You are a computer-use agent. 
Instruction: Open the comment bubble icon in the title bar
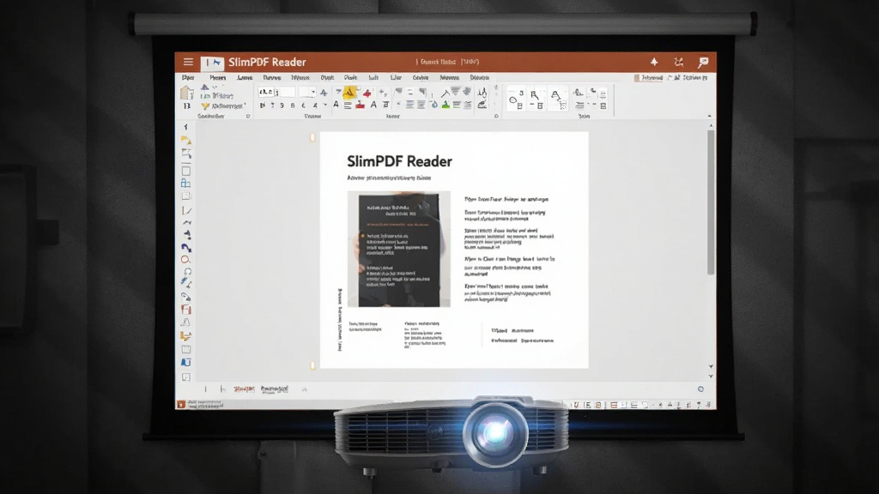point(703,62)
